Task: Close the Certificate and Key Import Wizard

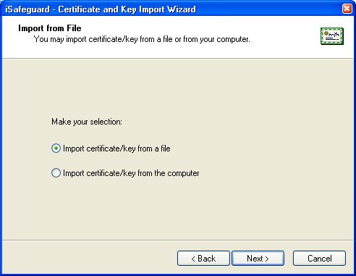Action: pyautogui.click(x=347, y=9)
